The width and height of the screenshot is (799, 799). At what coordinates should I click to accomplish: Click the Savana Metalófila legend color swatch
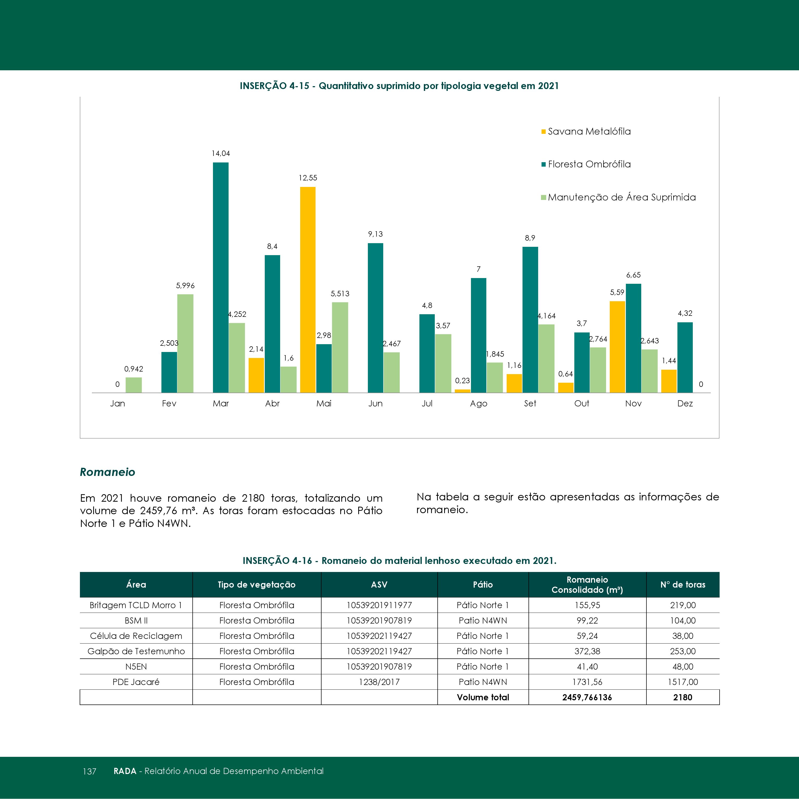click(x=543, y=132)
